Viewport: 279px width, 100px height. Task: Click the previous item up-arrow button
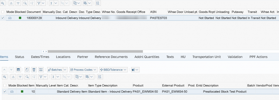point(4,70)
